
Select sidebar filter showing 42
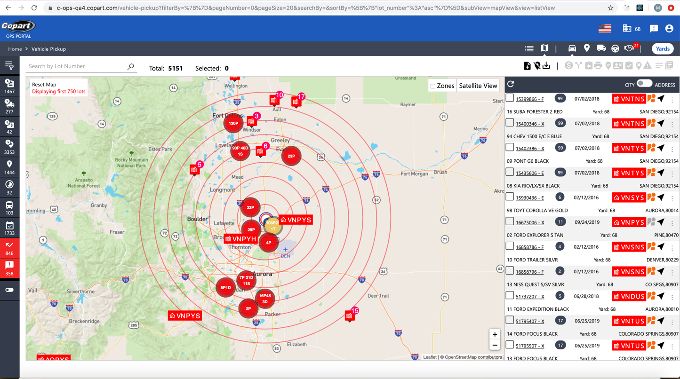coord(9,127)
